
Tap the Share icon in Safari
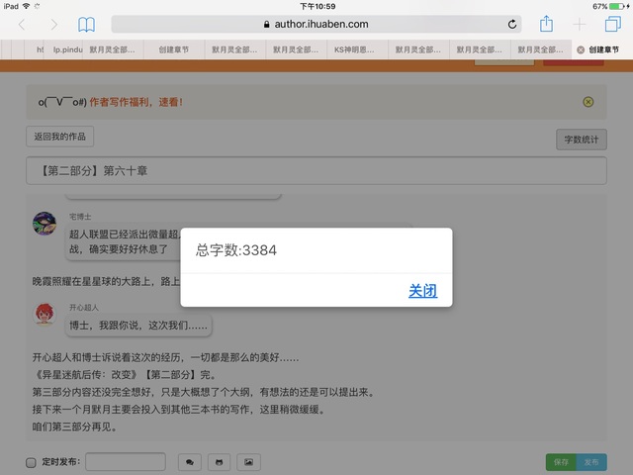pyautogui.click(x=545, y=24)
